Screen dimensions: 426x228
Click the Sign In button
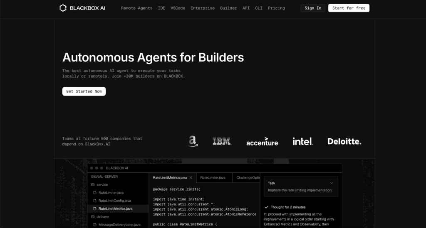point(312,8)
